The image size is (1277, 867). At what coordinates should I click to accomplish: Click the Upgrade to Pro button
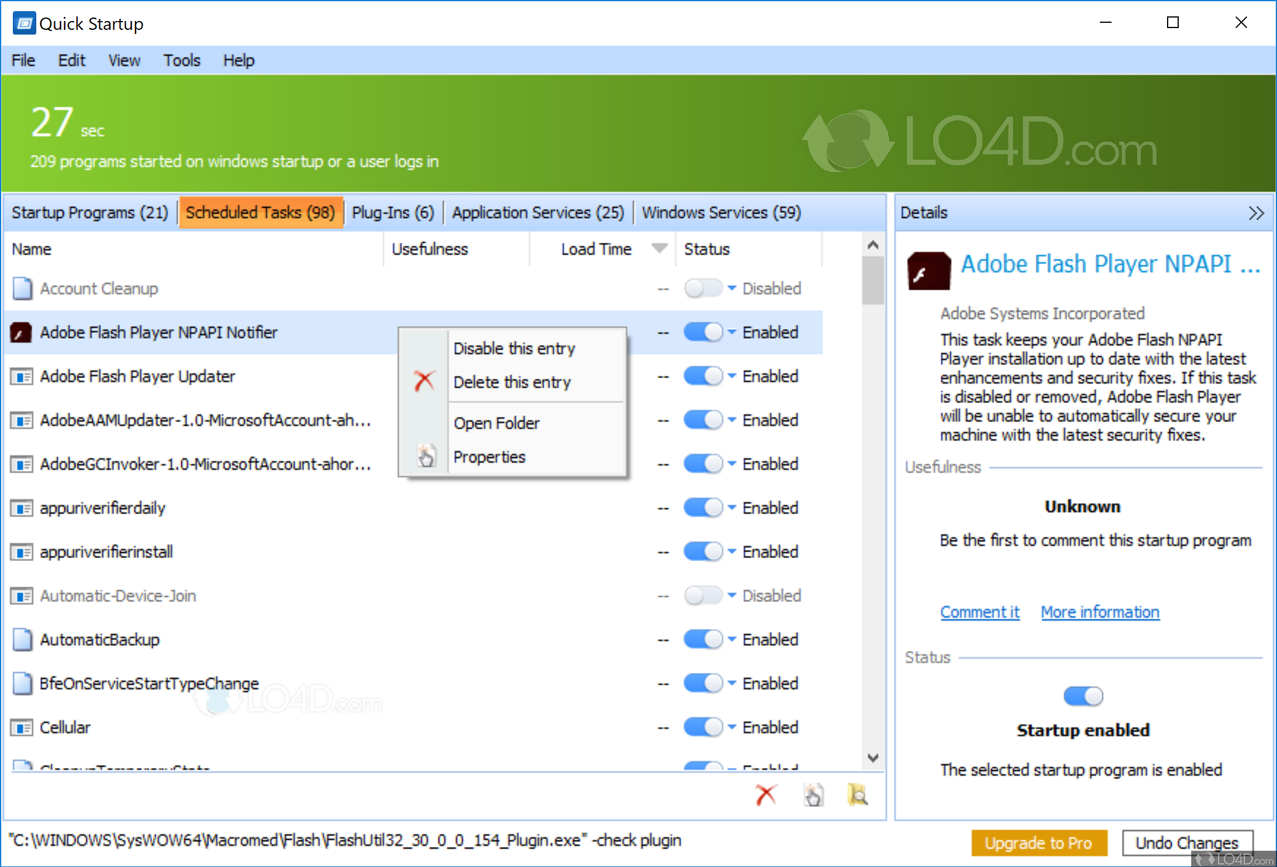[1039, 842]
